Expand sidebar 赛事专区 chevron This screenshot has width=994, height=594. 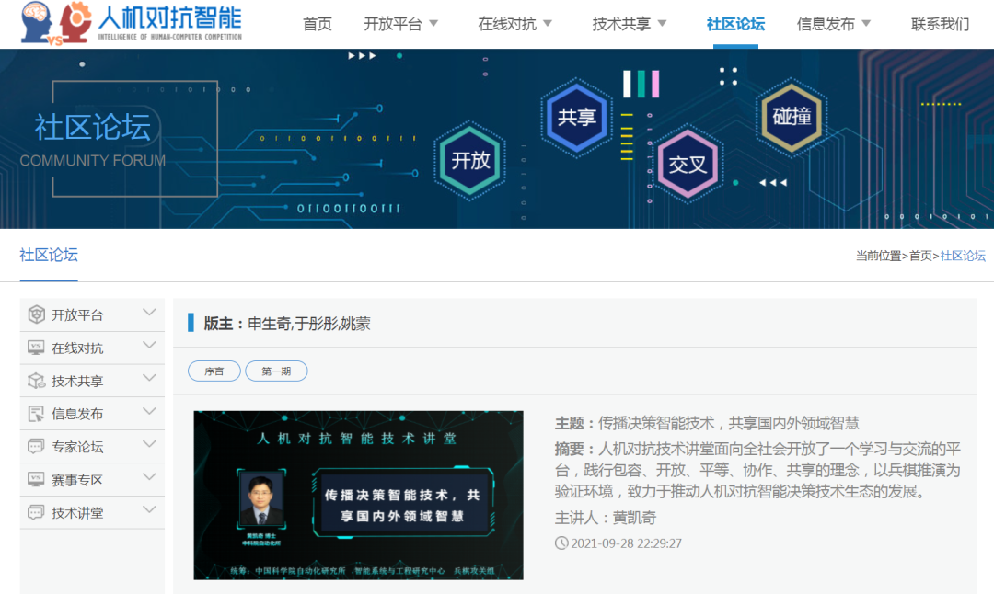(x=150, y=477)
